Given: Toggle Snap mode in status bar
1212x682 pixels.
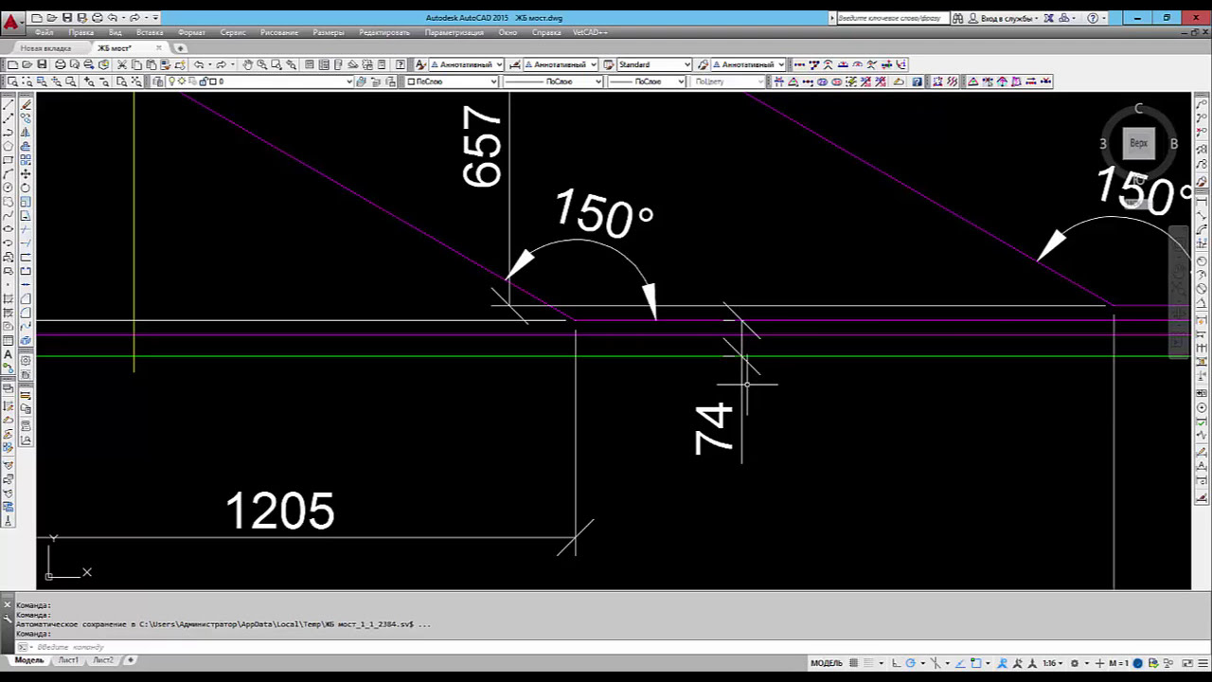Looking at the screenshot, I should pos(868,663).
